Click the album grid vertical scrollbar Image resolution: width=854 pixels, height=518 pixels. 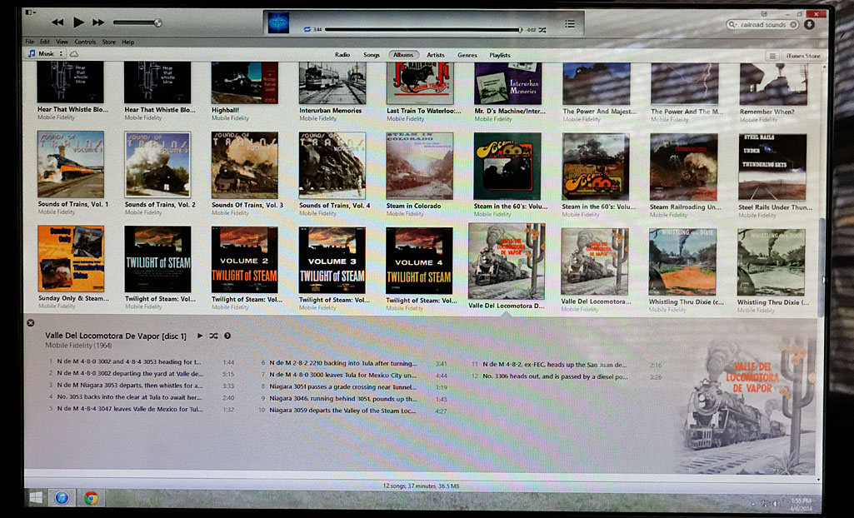[x=822, y=266]
